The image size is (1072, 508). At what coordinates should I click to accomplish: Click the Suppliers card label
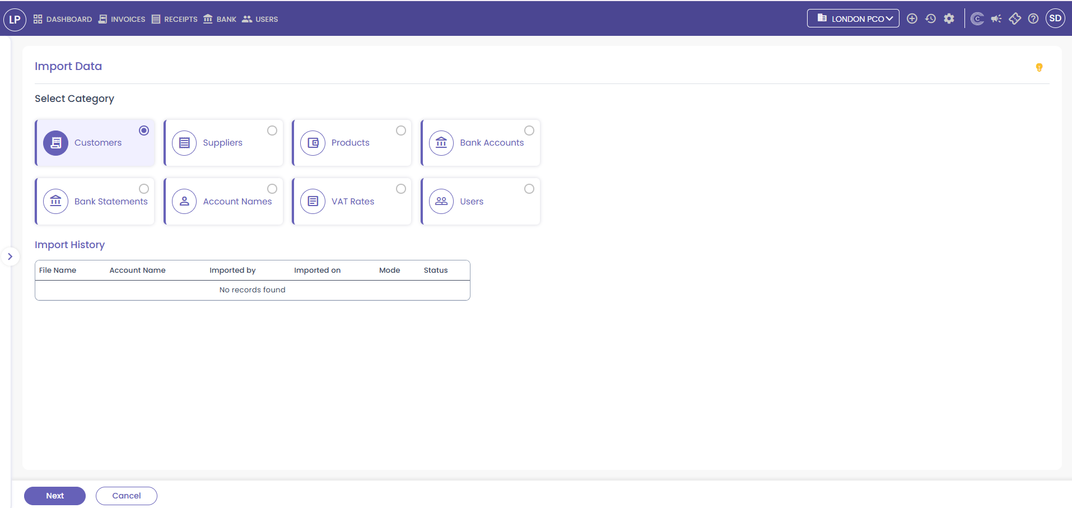[x=223, y=143]
